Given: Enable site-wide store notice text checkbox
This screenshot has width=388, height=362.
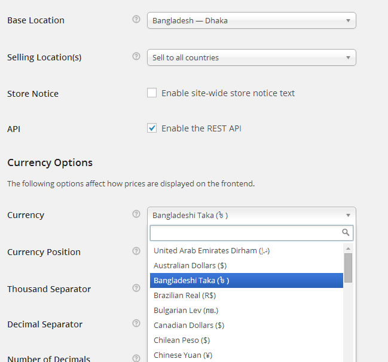Looking at the screenshot, I should [x=152, y=93].
